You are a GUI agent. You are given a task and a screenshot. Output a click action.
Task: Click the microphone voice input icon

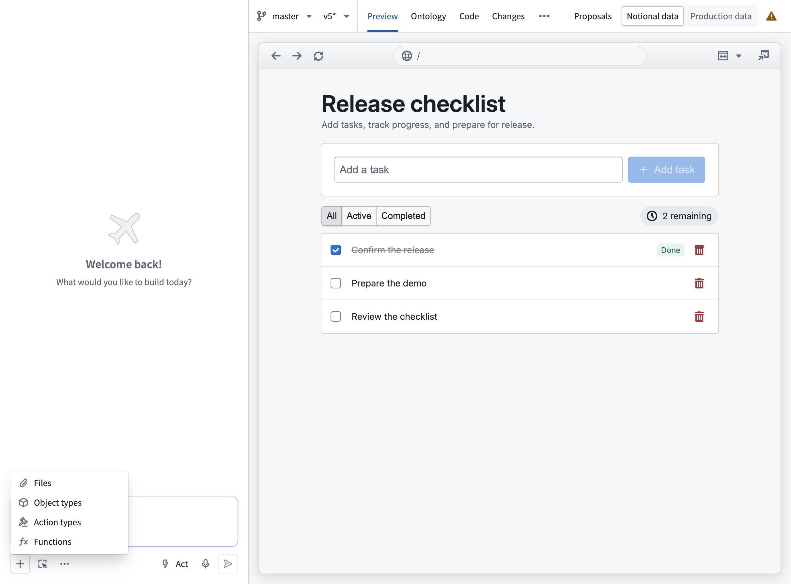pos(206,564)
